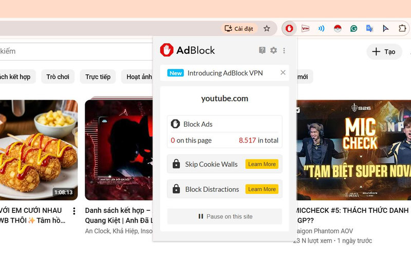
Task: Click the Skip Cookie Walls label
Action: (x=211, y=164)
